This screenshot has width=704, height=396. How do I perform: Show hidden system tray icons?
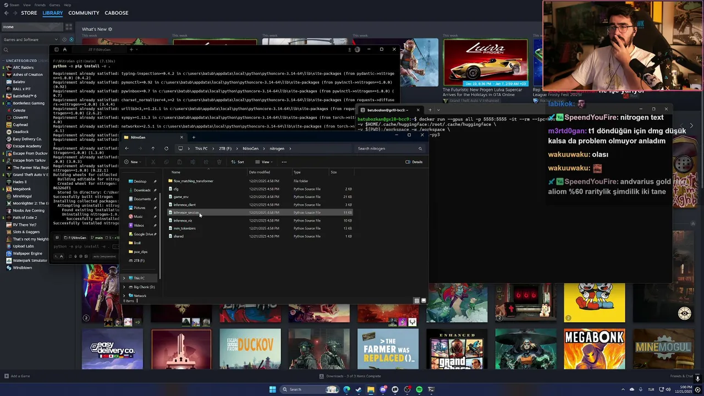623,389
